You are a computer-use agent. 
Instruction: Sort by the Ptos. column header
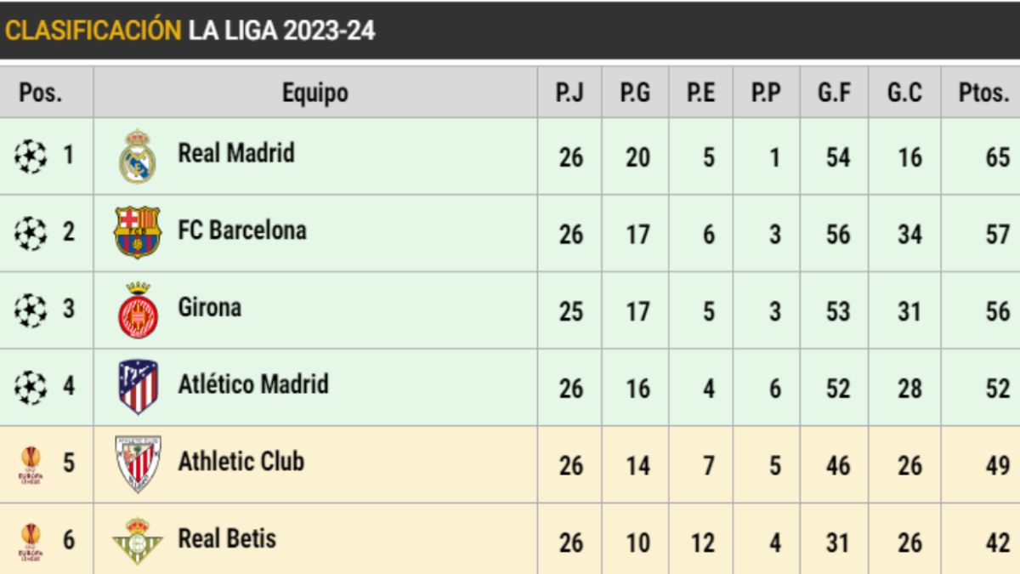click(983, 93)
